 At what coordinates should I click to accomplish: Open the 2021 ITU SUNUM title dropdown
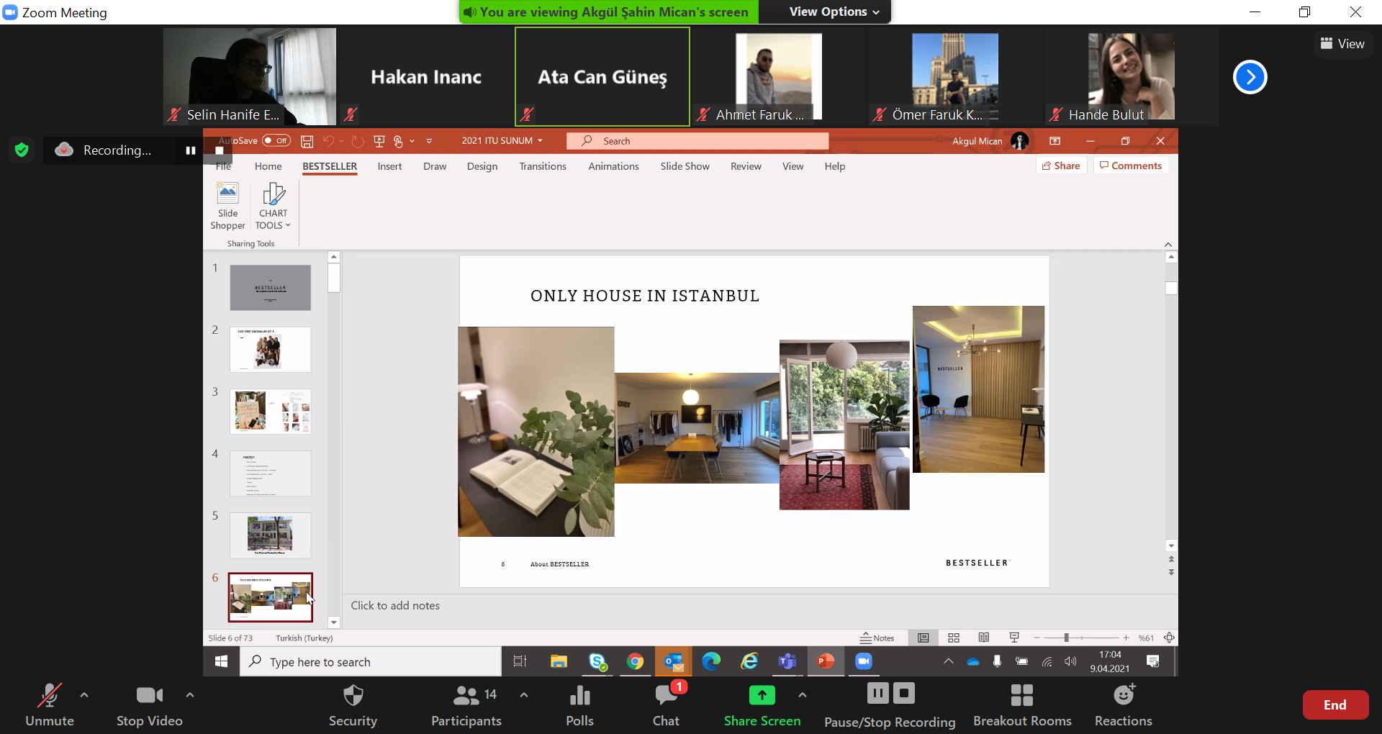point(502,141)
